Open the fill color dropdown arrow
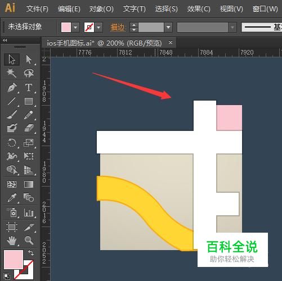The width and height of the screenshot is (282, 281). tap(75, 28)
